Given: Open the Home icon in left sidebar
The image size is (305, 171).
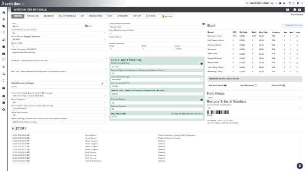Looking at the screenshot, I should coord(4,13).
